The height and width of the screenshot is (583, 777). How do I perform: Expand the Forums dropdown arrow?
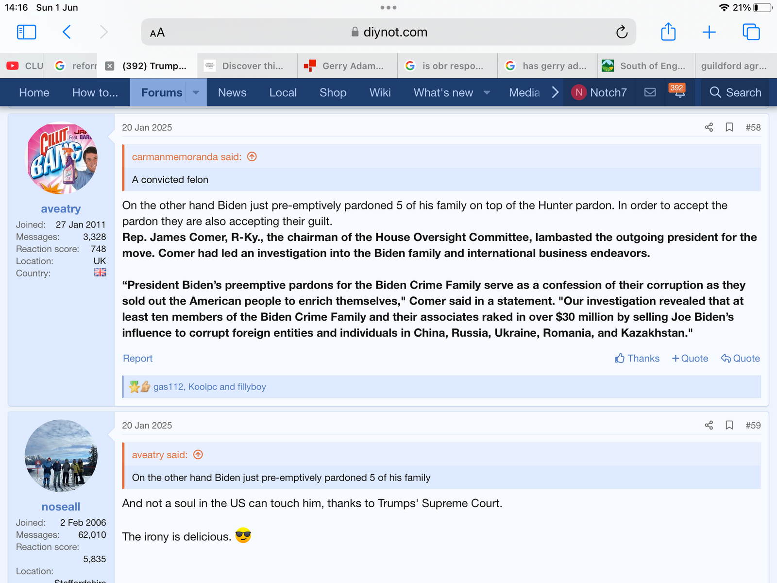coord(196,92)
